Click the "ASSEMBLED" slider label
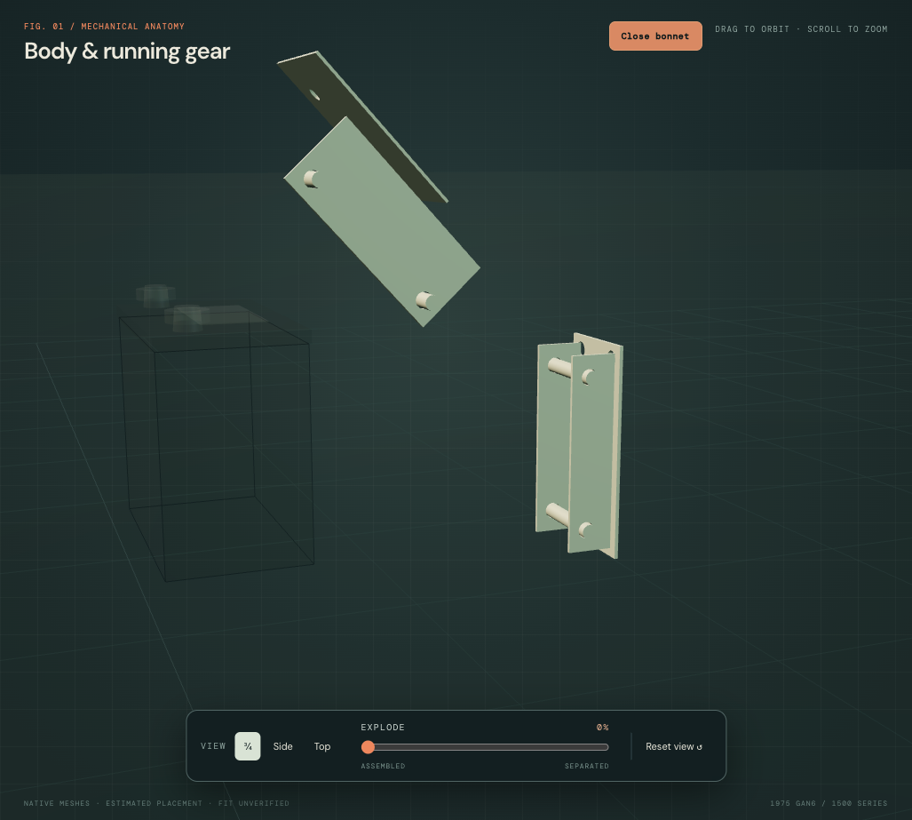Viewport: 912px width, 820px height. point(383,766)
